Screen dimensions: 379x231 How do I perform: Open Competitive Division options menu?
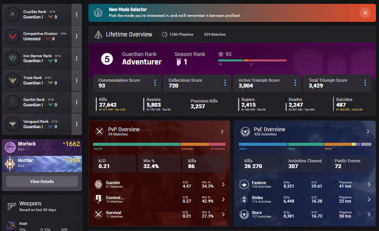pos(77,36)
